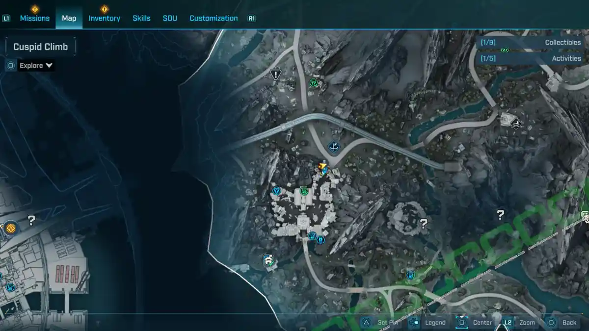Click the green marker north of the rail line
This screenshot has height=331, width=589.
pyautogui.click(x=314, y=83)
